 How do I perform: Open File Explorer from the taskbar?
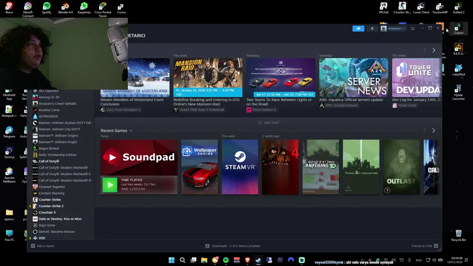[x=204, y=260]
